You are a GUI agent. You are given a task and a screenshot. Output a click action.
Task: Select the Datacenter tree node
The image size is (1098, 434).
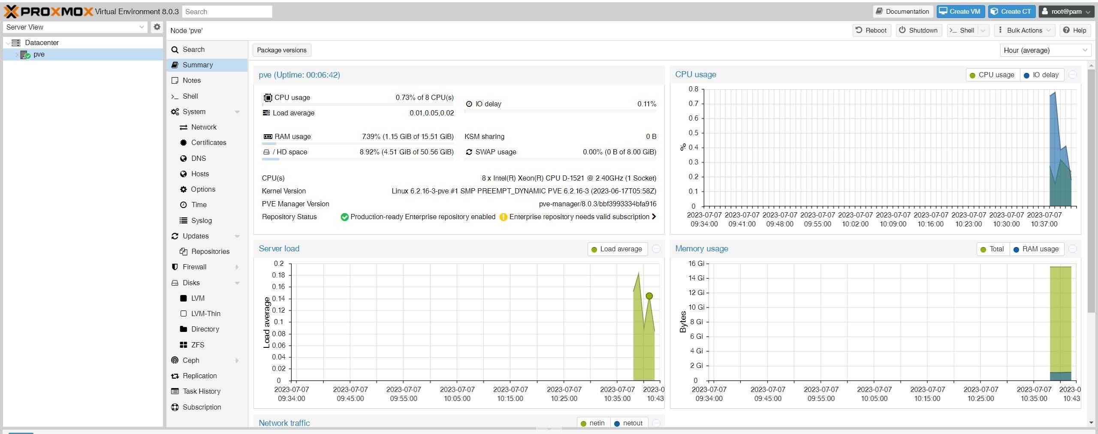tap(83, 42)
